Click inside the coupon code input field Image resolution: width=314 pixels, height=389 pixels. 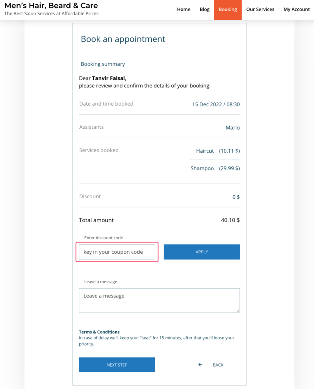tap(117, 252)
